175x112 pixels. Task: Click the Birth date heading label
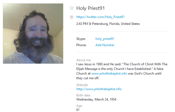click(x=83, y=95)
